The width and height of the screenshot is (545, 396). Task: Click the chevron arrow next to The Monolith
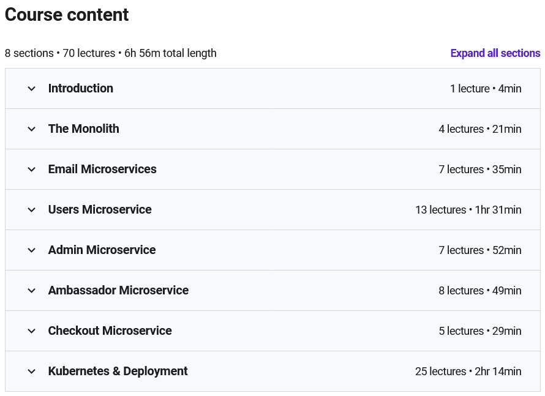32,129
